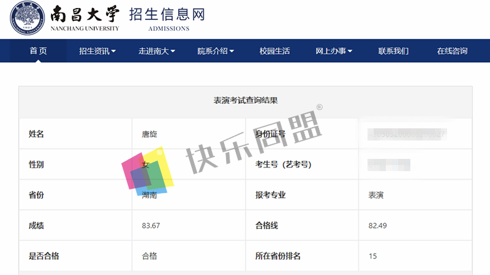This screenshot has height=275, width=490.
Task: Click the 合格线 value 82.49
Action: [377, 226]
